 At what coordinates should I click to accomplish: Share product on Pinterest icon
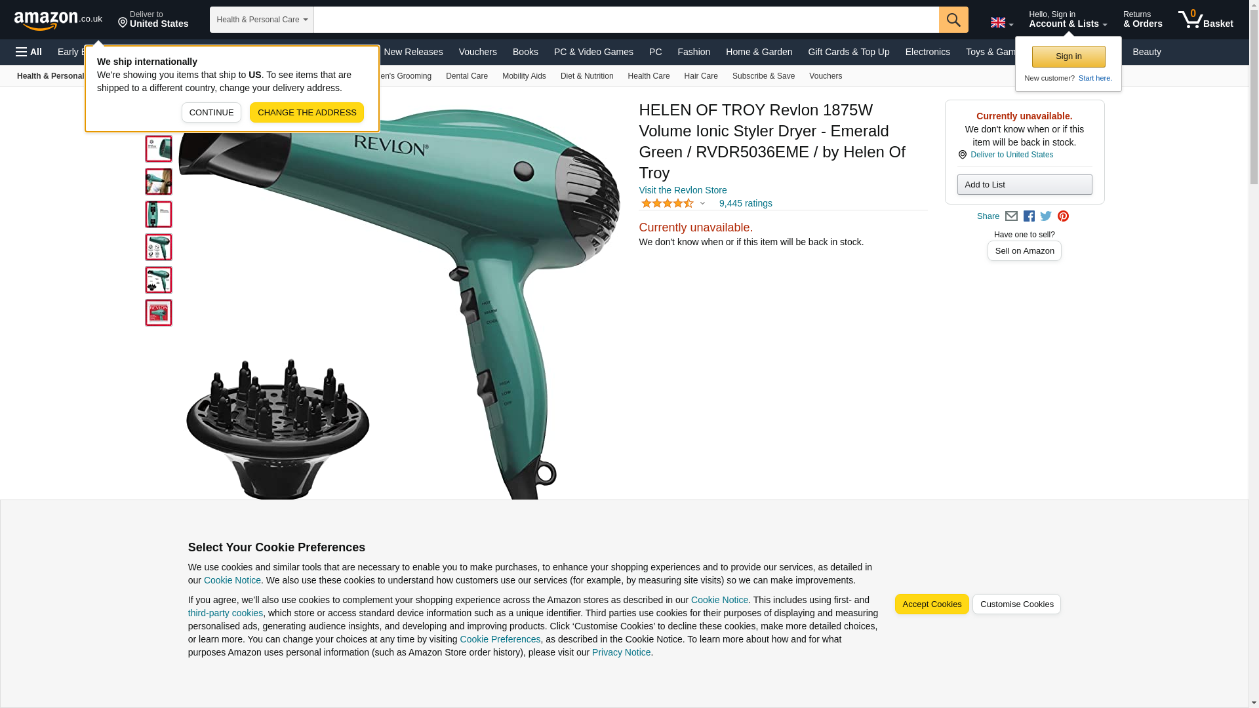tap(1063, 216)
